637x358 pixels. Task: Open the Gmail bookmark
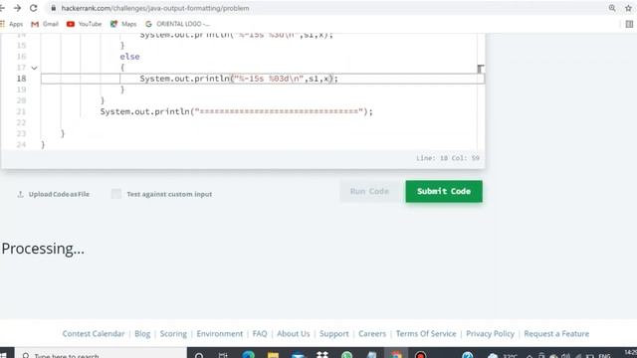(45, 24)
